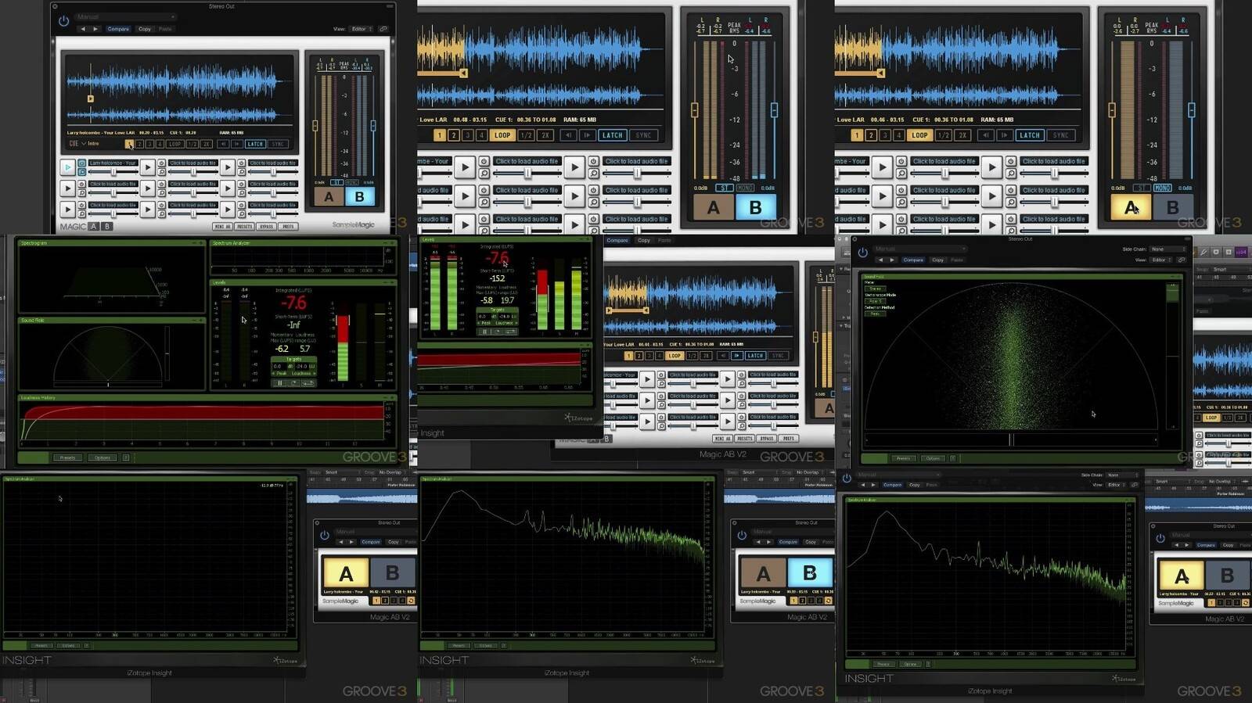
Task: Toggle SYNC in the top-left Magic AB
Action: (279, 144)
